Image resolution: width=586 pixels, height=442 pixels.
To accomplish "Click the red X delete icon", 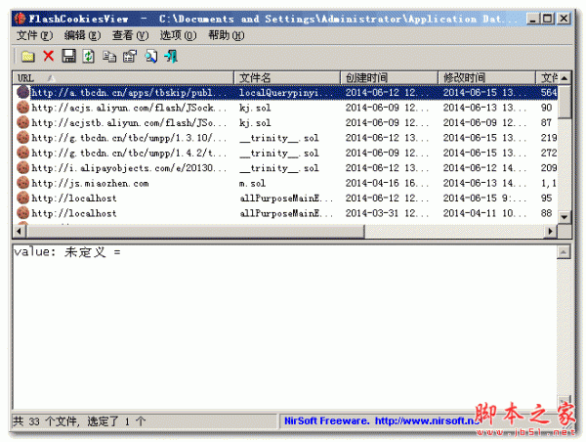I will pyautogui.click(x=49, y=56).
